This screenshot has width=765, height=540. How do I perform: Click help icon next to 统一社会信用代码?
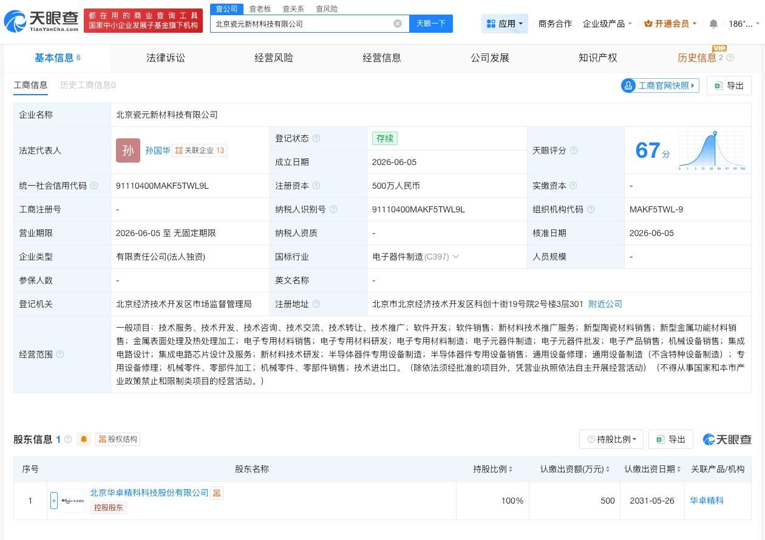click(94, 186)
